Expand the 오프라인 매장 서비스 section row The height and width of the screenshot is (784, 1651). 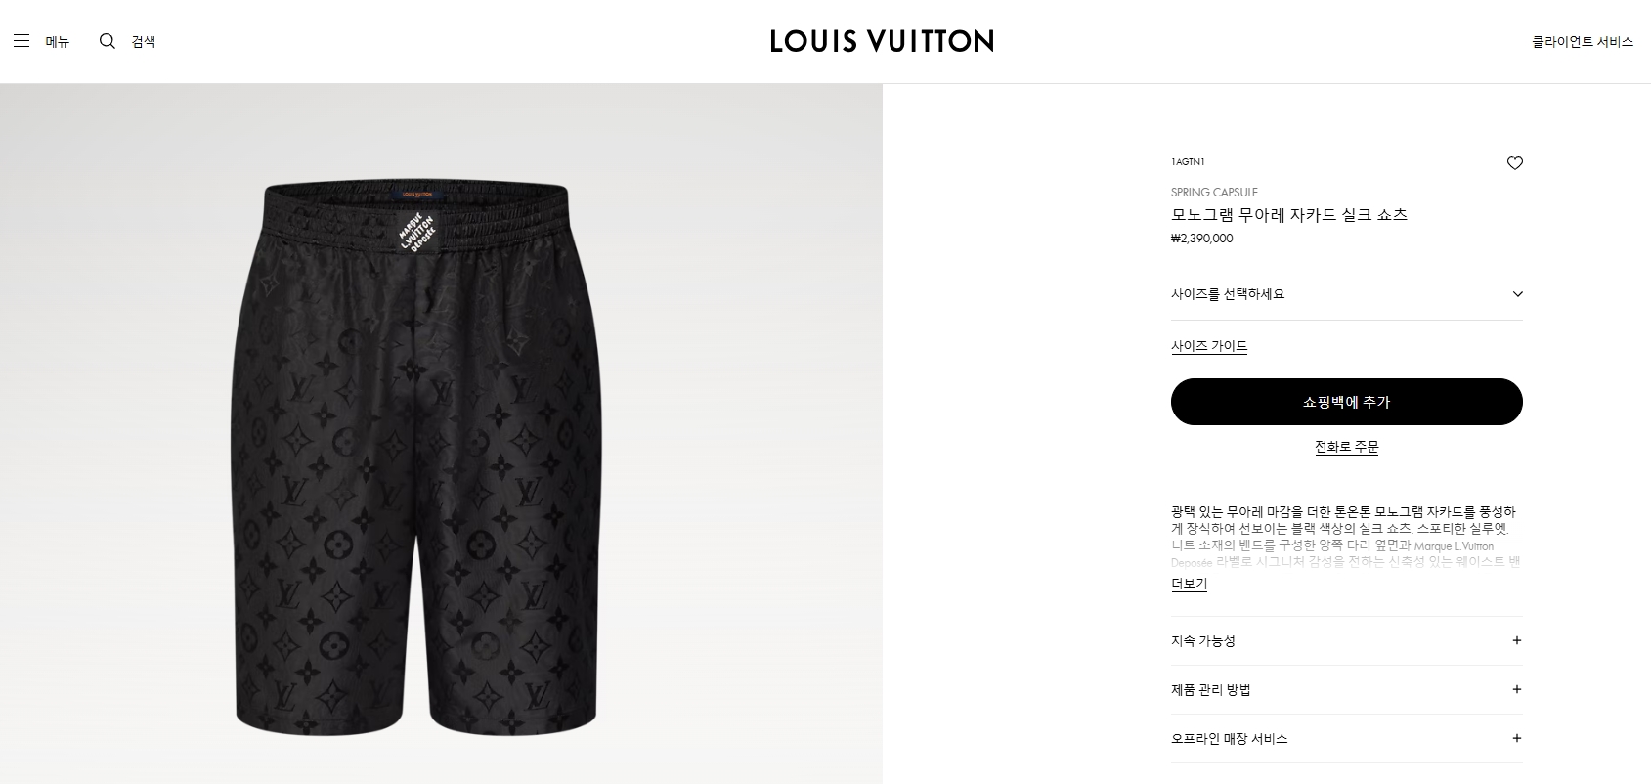(x=1346, y=739)
